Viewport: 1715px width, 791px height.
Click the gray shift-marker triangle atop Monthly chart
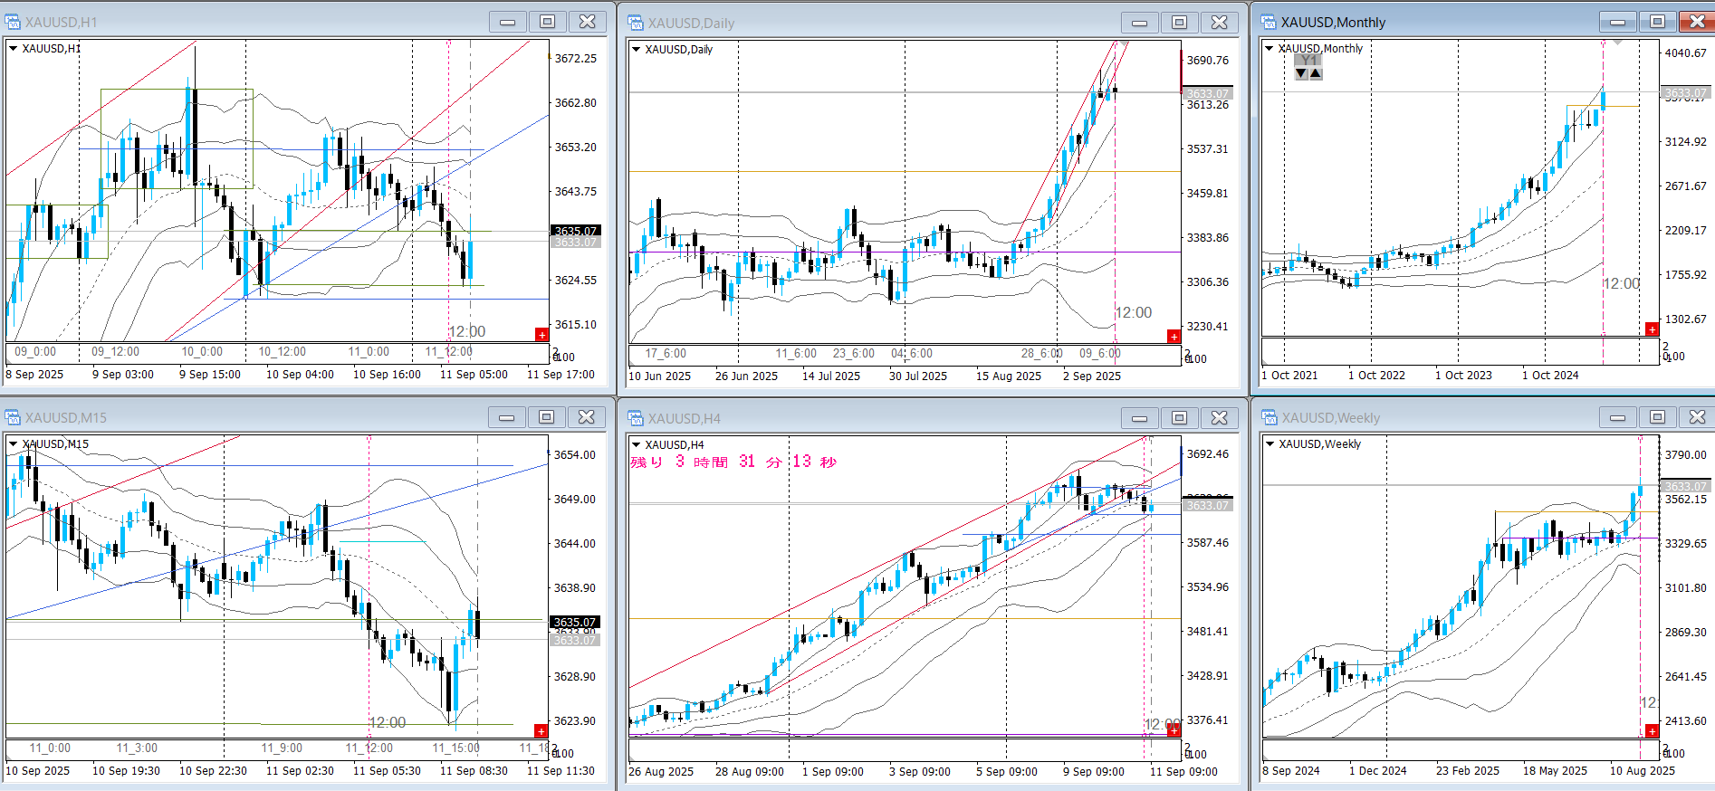tap(1617, 43)
